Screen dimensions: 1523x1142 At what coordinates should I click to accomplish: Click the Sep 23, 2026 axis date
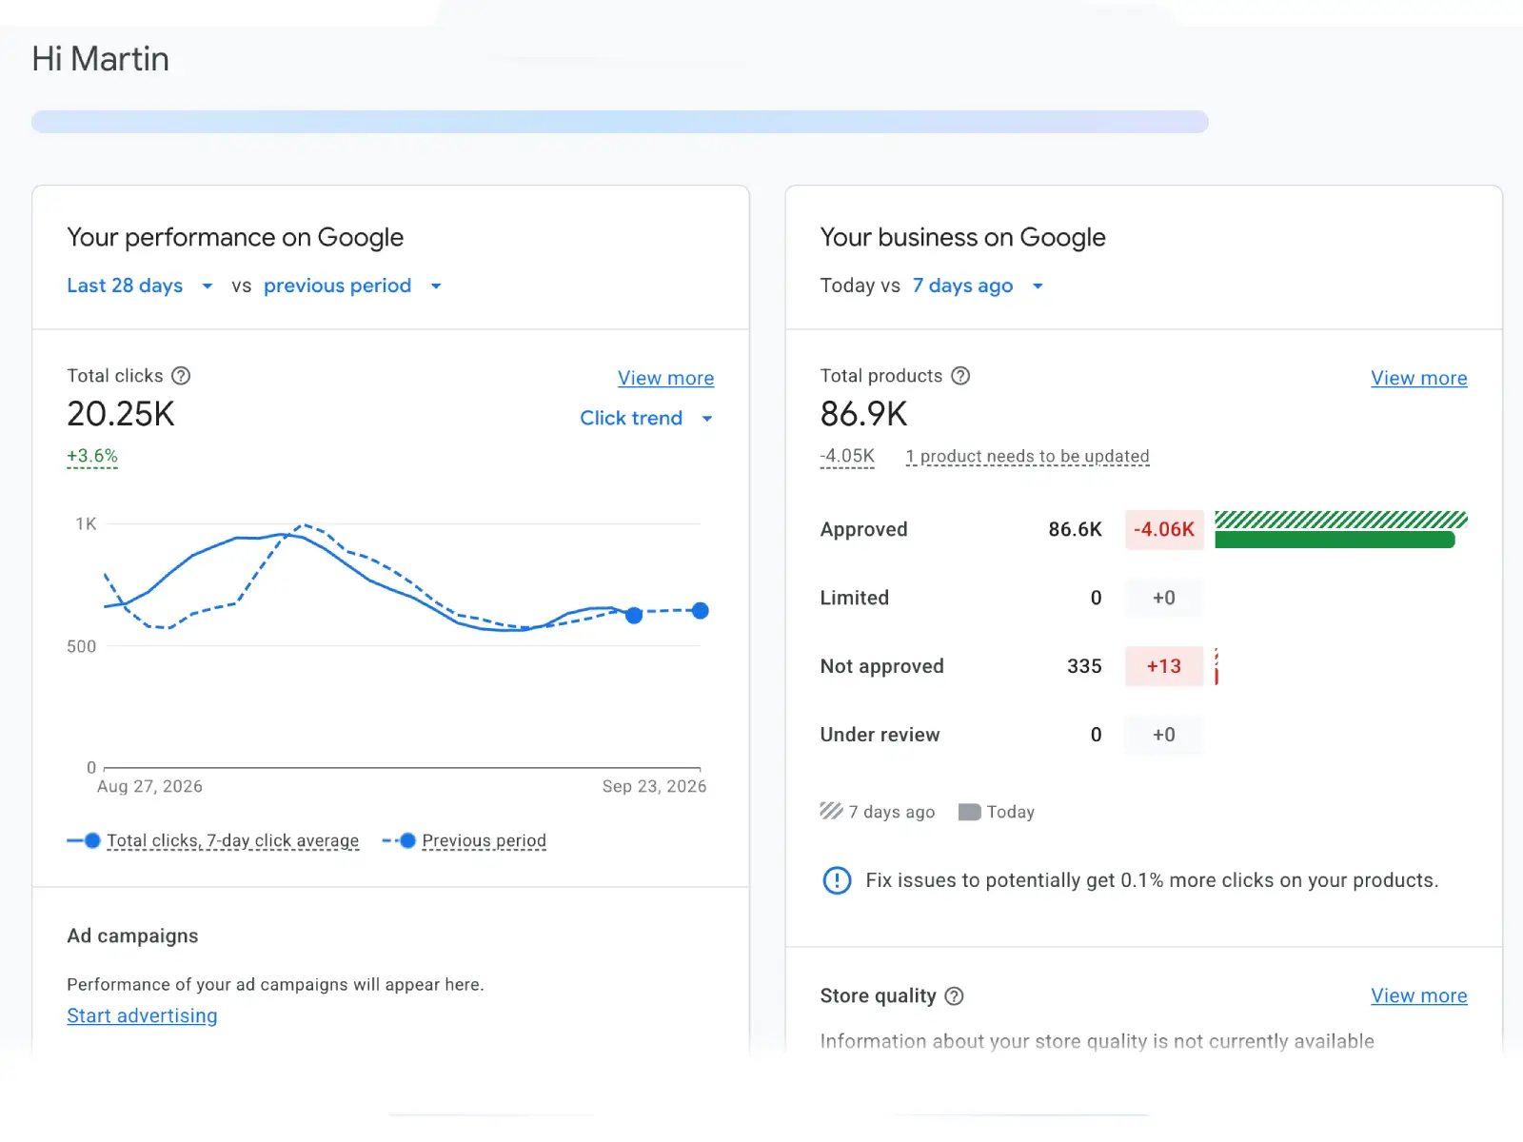(x=654, y=786)
